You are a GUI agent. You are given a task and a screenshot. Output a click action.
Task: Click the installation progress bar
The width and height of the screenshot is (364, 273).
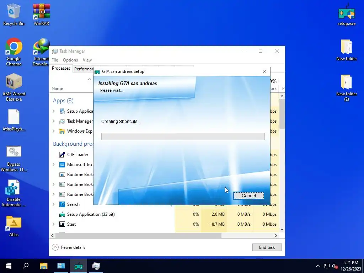pos(183,136)
